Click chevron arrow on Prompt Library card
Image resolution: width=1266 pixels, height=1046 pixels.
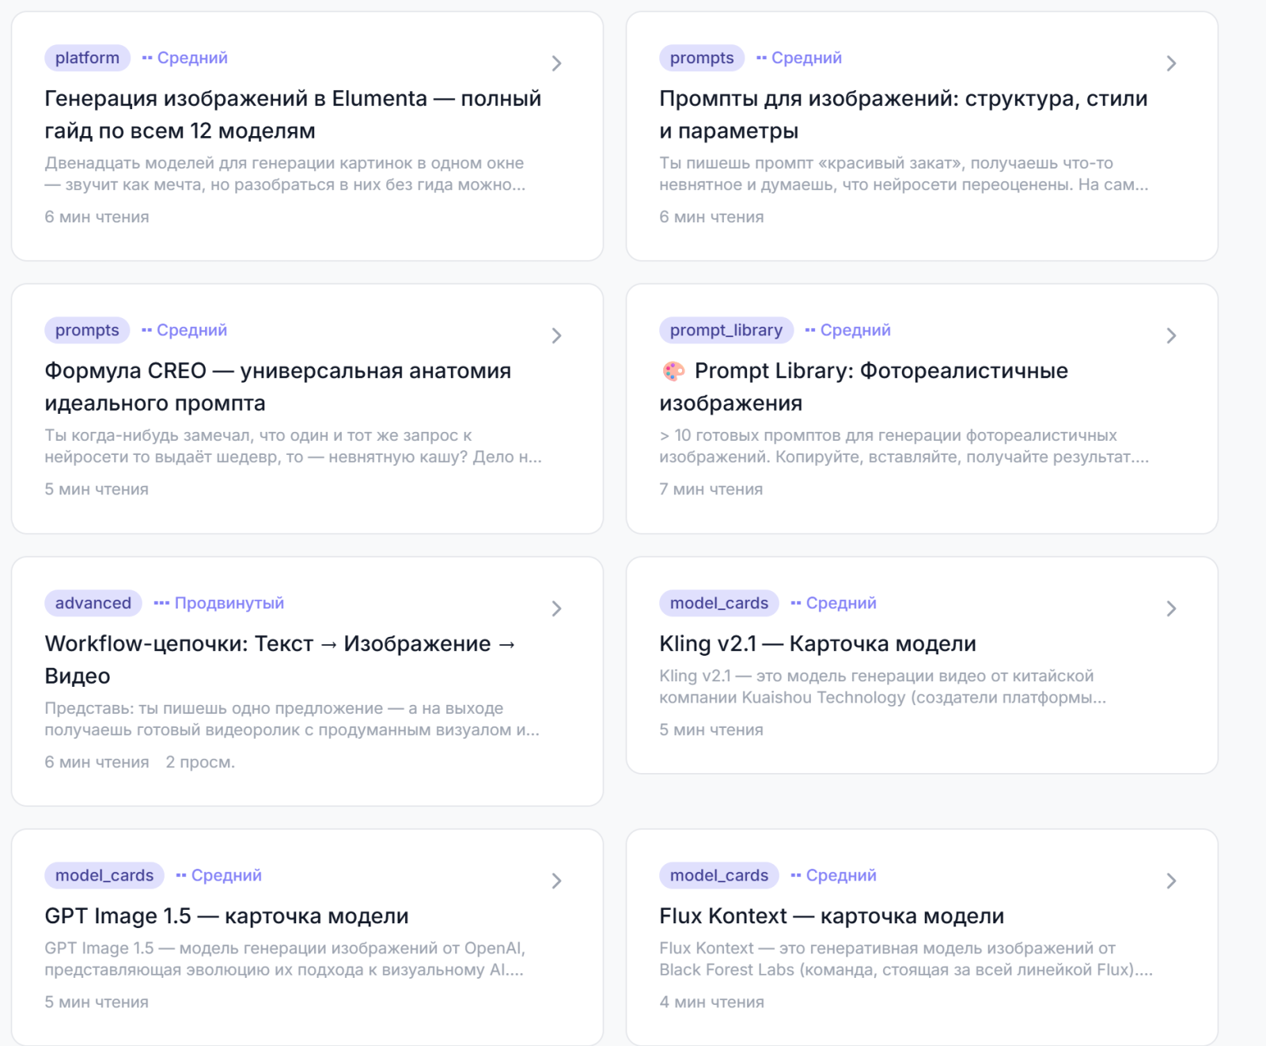tap(1171, 335)
